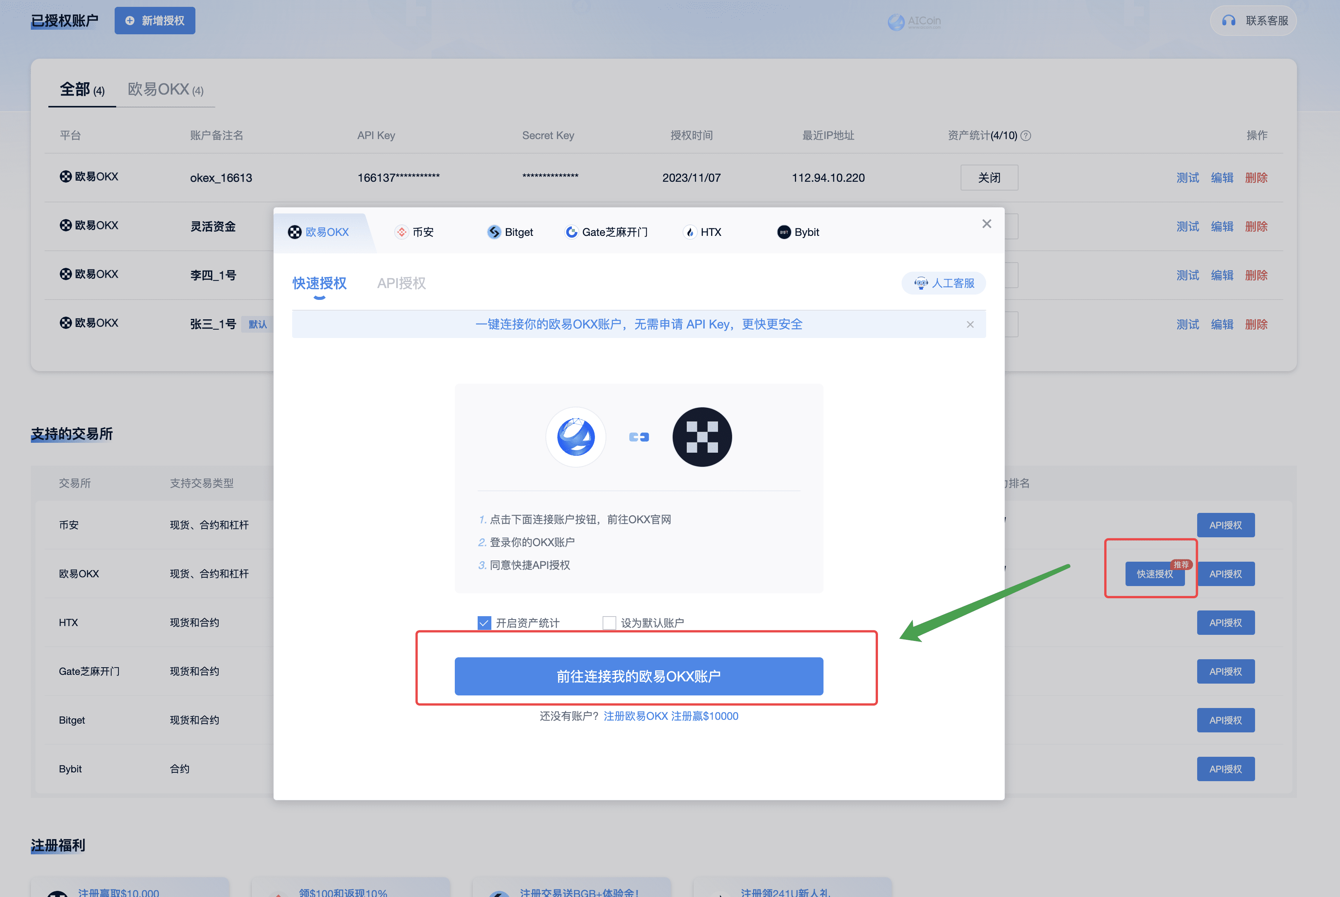The height and width of the screenshot is (897, 1340).
Task: Click authorization date 2023/11/07
Action: [692, 178]
